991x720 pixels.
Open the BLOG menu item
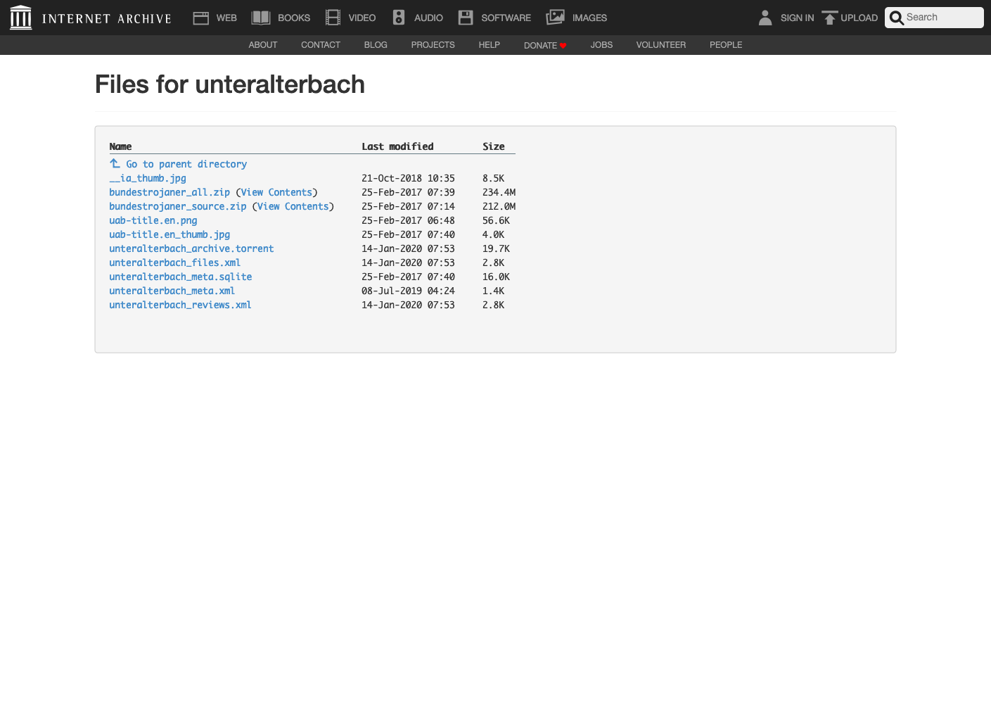(376, 45)
